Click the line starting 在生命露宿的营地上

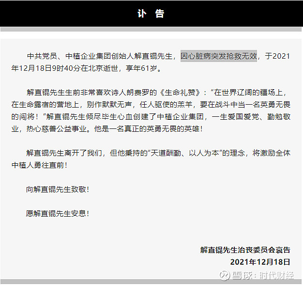point(151,105)
